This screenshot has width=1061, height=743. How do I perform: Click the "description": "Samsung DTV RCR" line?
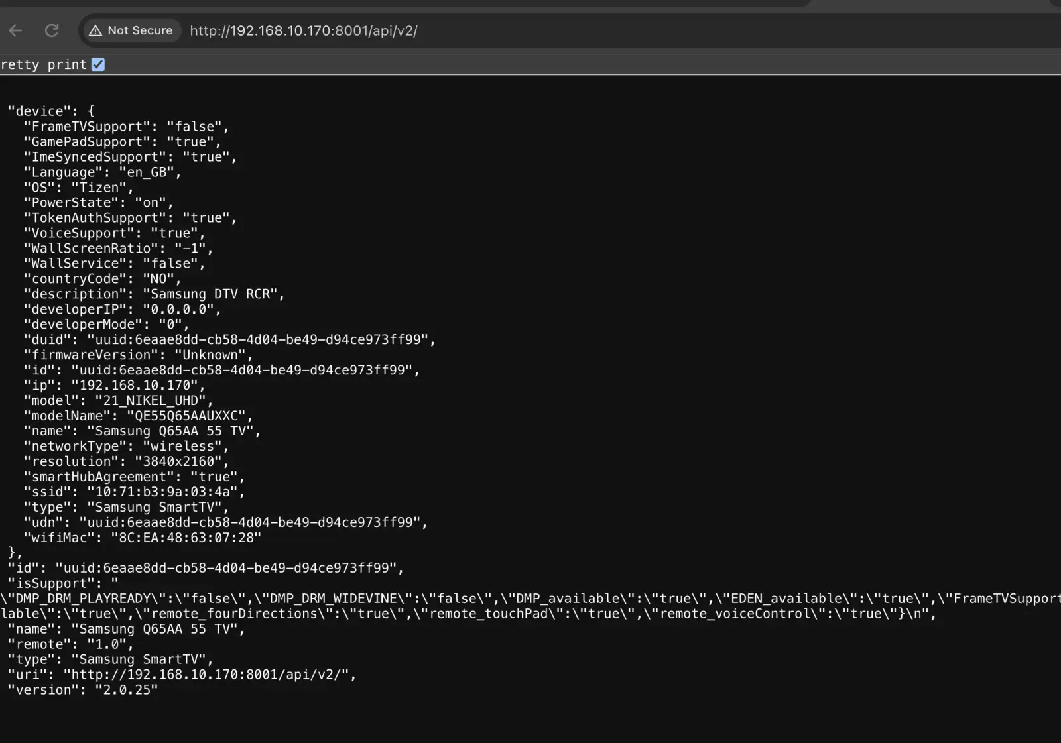click(x=155, y=294)
